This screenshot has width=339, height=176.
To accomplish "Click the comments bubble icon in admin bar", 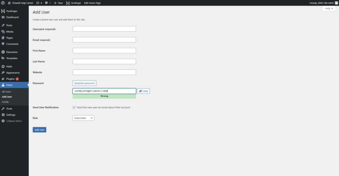I will click(x=46, y=3).
